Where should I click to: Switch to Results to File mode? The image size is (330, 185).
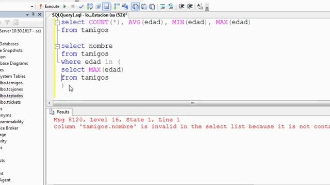[152, 7]
